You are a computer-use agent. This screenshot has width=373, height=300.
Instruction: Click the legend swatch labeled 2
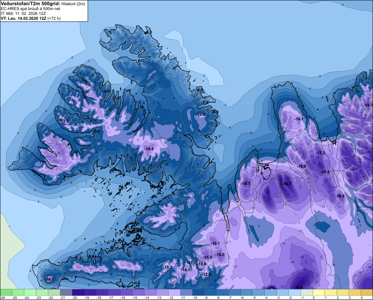342,292
